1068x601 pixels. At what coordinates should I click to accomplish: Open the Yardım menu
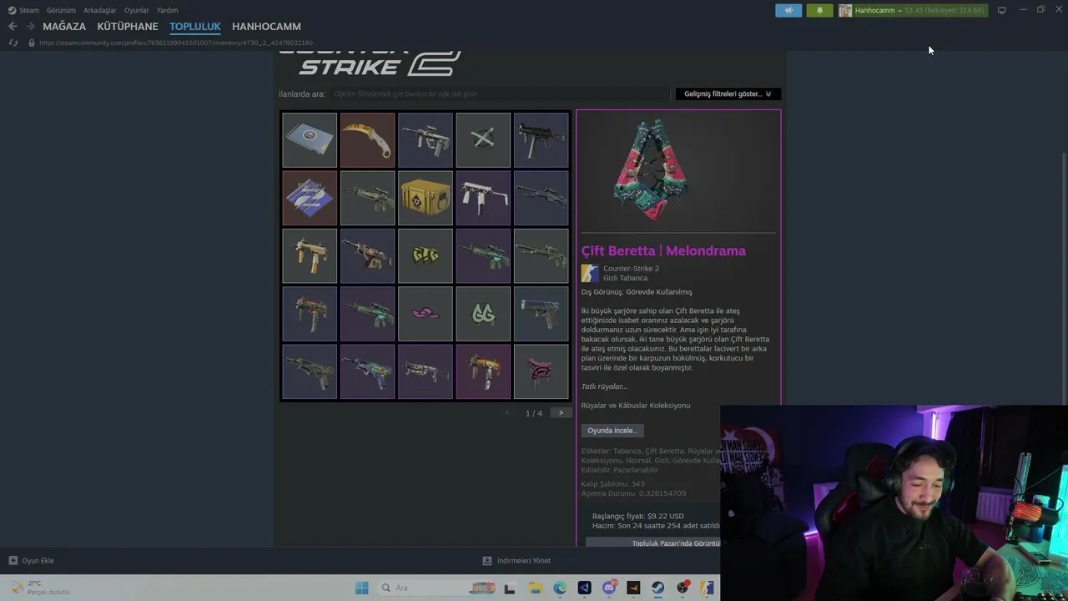point(168,10)
